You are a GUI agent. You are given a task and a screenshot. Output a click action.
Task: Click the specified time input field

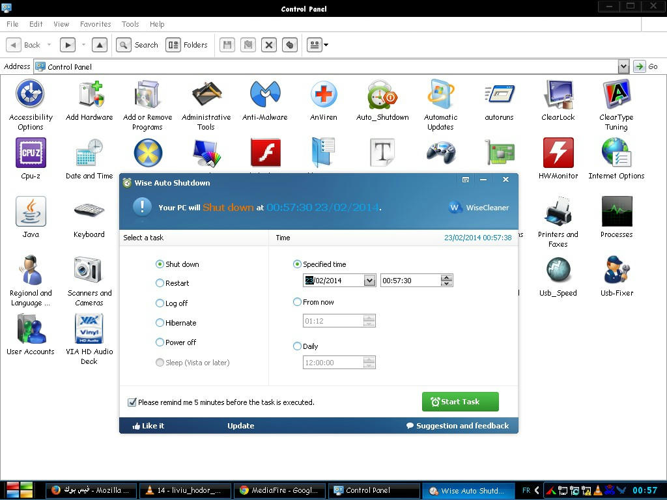(410, 281)
